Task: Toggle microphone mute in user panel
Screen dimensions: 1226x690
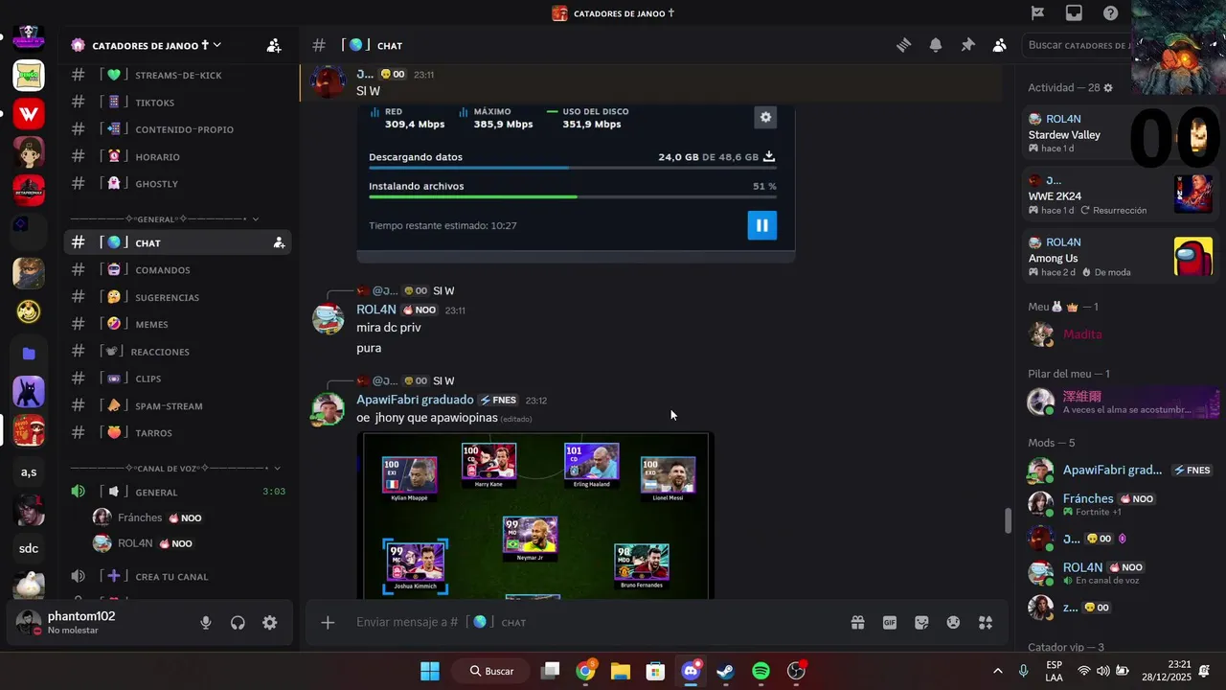Action: tap(205, 623)
